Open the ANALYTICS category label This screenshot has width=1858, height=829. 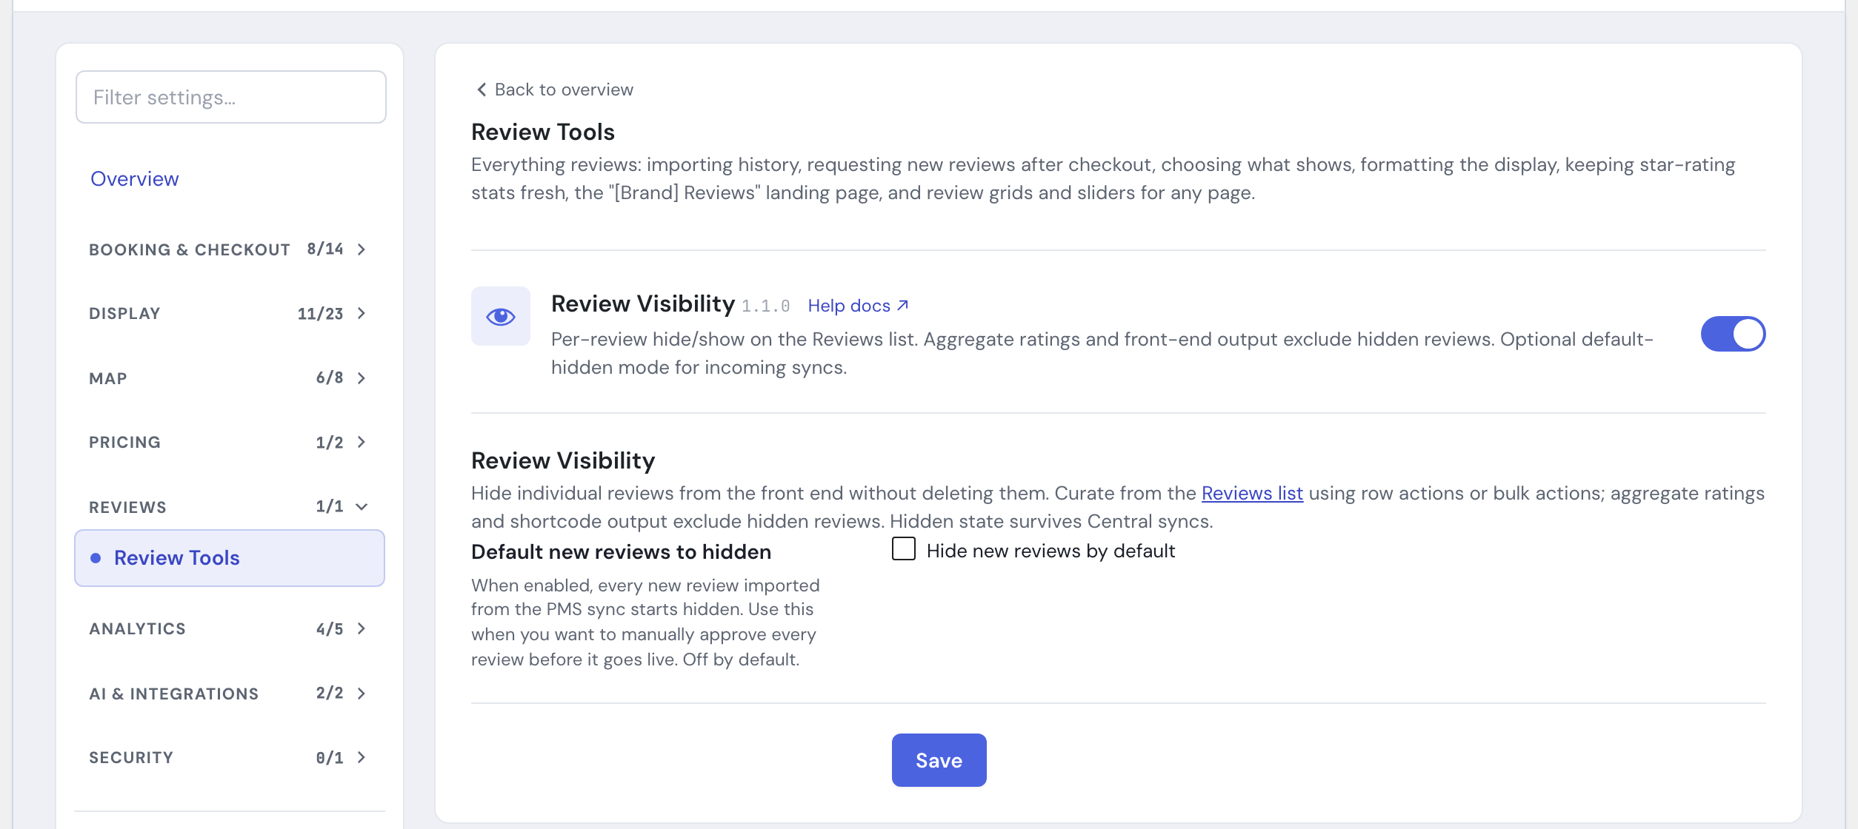(x=137, y=628)
